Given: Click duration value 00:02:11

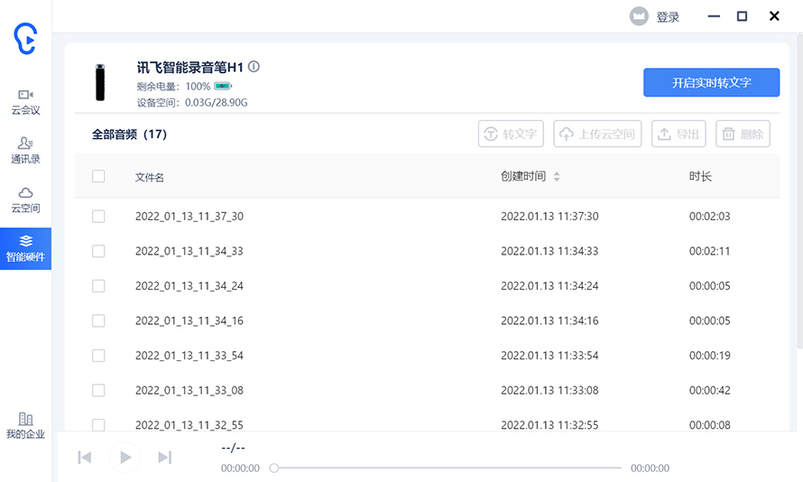Looking at the screenshot, I should coord(709,251).
